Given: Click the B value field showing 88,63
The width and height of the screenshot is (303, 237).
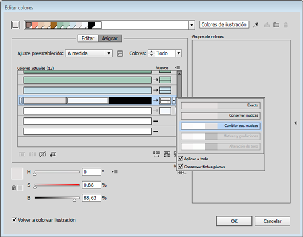Looking at the screenshot, I should [x=92, y=197].
